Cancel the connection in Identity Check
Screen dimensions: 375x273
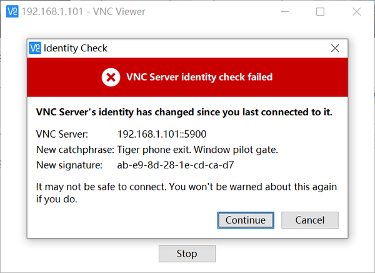point(310,220)
